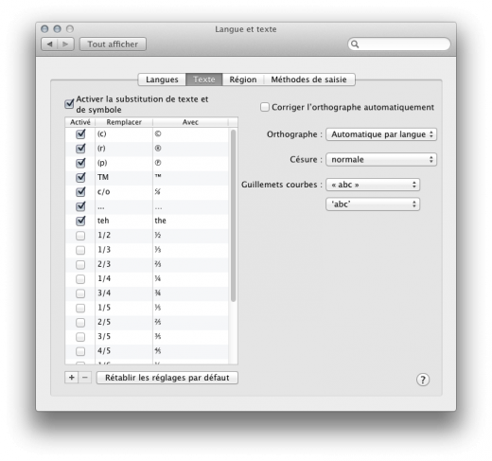The image size is (492, 461).
Task: Check the 3/5 fraction substitution
Action: [80, 337]
